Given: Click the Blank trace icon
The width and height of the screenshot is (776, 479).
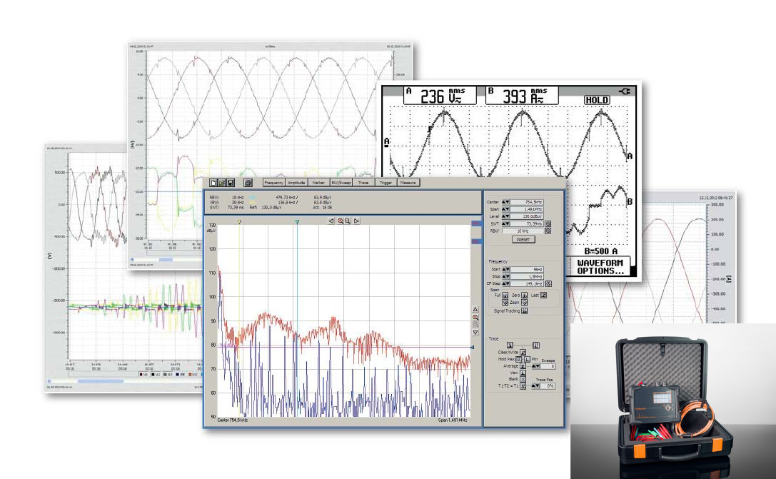Looking at the screenshot, I should click(x=523, y=380).
